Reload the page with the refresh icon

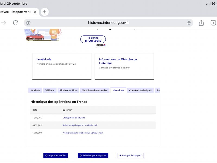pos(15,23)
